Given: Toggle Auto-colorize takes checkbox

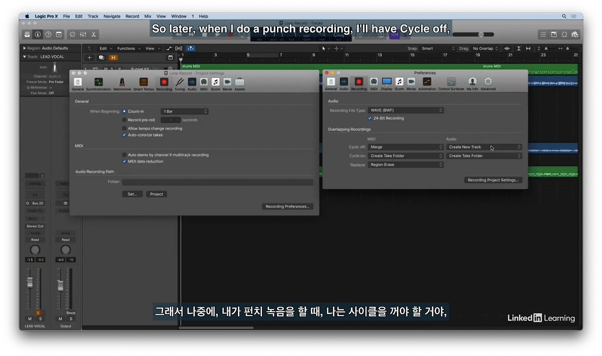Looking at the screenshot, I should (124, 135).
